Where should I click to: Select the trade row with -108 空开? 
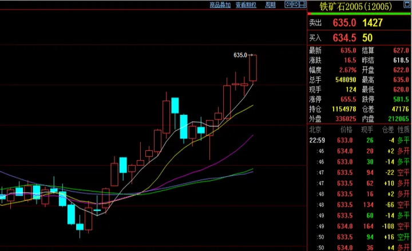pos(359,225)
